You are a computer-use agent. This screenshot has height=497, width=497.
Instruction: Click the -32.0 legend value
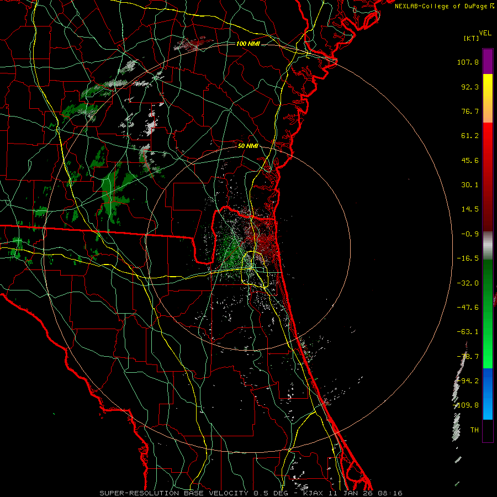coord(468,283)
